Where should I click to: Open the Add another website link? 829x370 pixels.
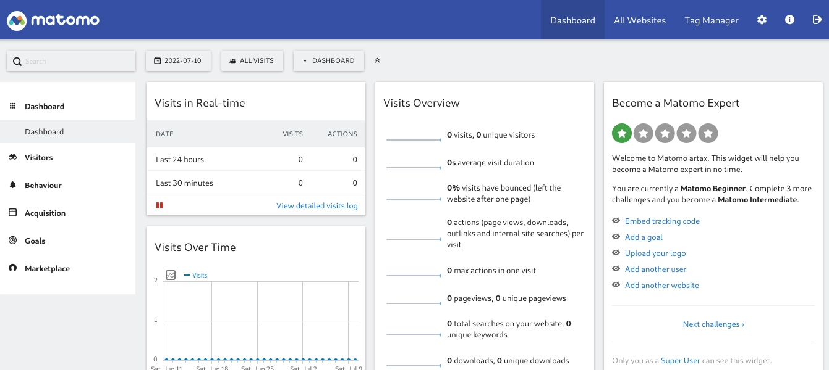coord(662,285)
